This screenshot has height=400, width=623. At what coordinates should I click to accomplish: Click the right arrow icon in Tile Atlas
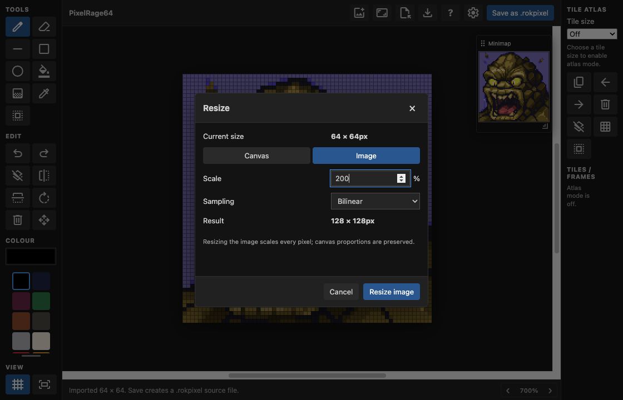579,104
